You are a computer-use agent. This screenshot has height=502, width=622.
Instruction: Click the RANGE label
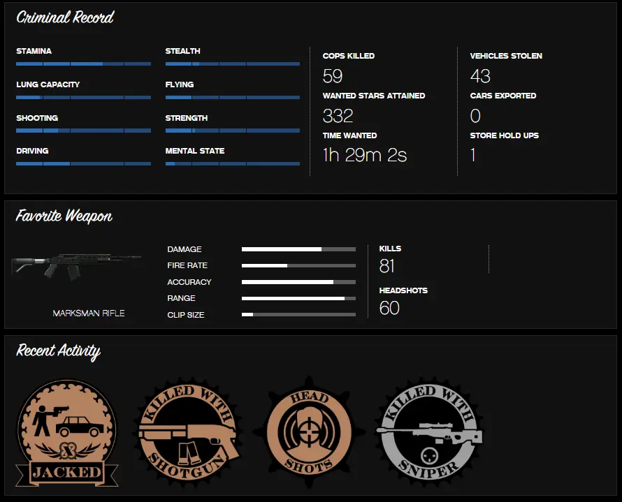pyautogui.click(x=181, y=298)
